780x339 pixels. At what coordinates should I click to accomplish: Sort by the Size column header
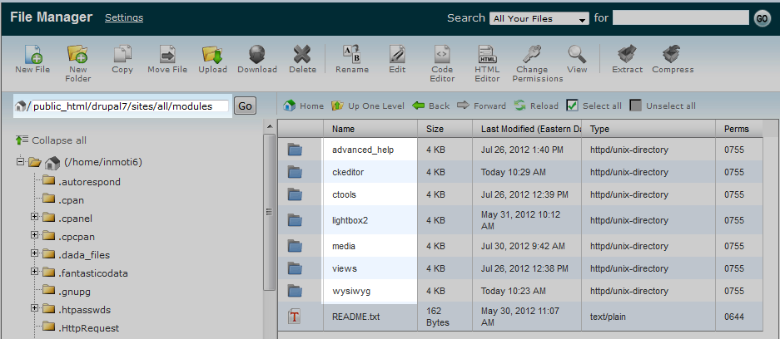pyautogui.click(x=435, y=129)
